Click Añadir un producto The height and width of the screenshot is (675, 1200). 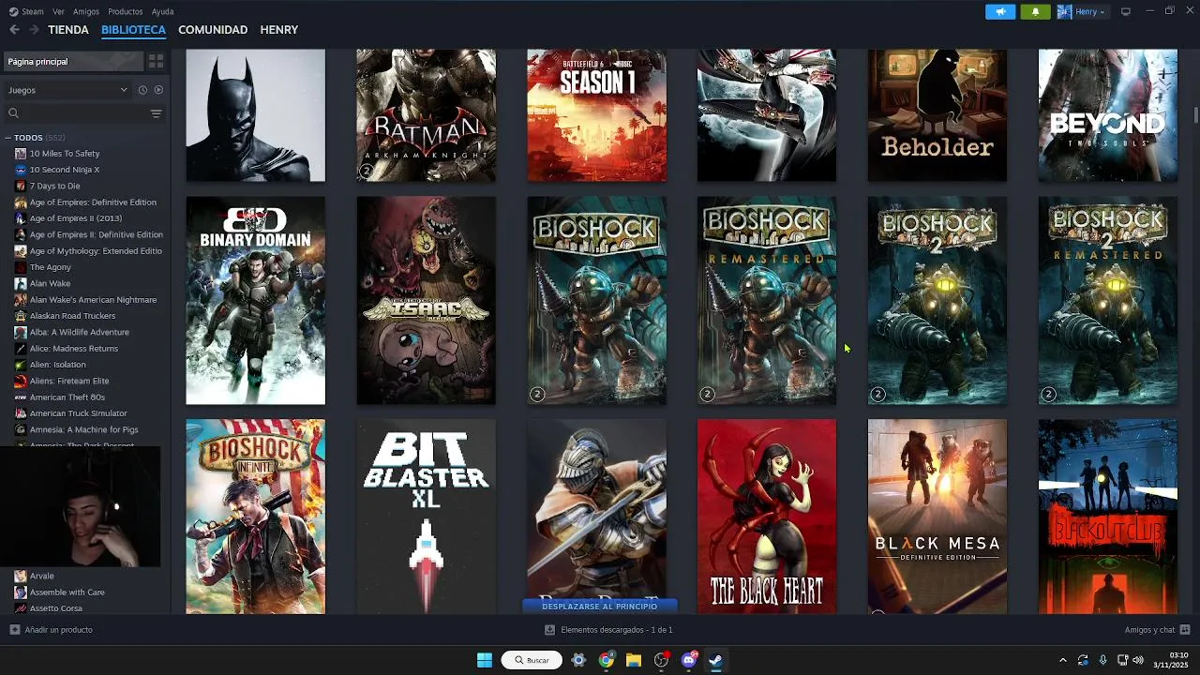52,630
